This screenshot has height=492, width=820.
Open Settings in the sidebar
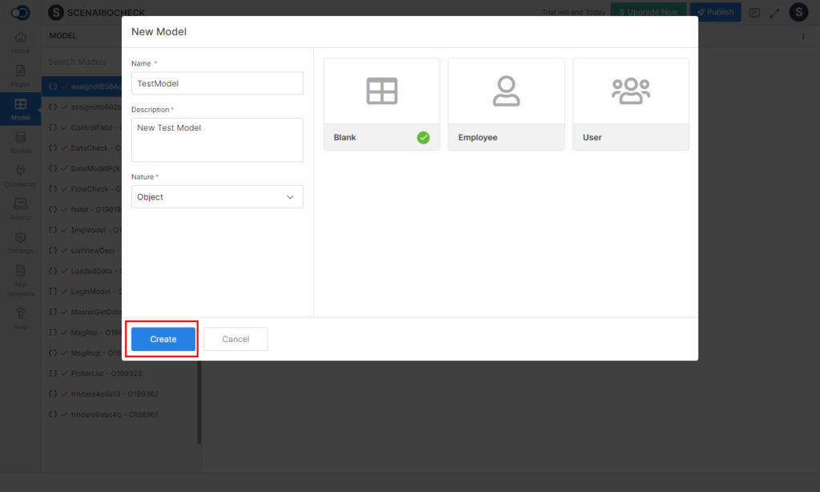20,243
